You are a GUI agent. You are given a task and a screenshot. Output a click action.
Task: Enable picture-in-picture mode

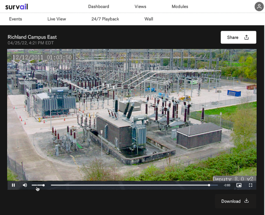[239, 185]
